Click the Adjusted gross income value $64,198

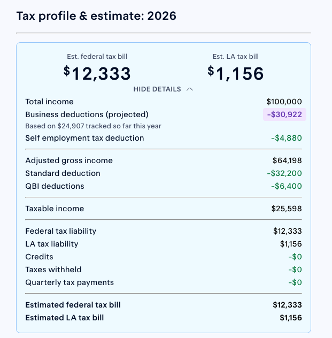click(x=287, y=160)
